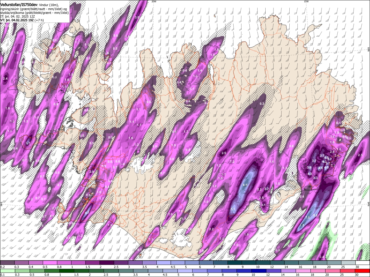Viewport: 370px width, 277px height.
Task: Select the light periwinkle 4 swatch in upper legend
Action: point(163,263)
